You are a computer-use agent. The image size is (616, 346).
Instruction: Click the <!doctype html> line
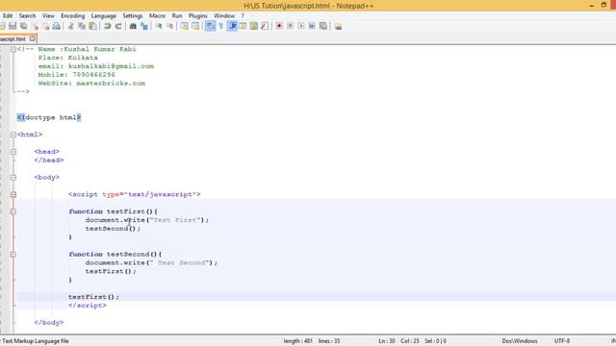49,117
